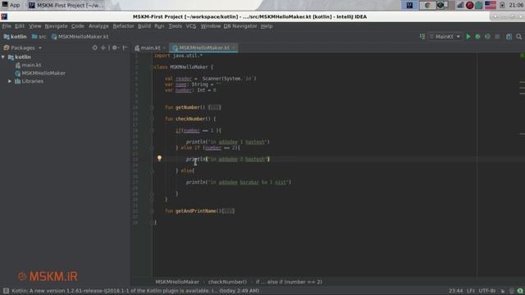Click the 23:44 cursor position indicator

coord(456,291)
